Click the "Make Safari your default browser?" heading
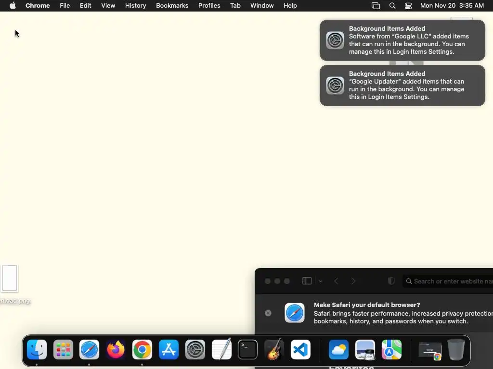This screenshot has width=493, height=369. coord(367,305)
